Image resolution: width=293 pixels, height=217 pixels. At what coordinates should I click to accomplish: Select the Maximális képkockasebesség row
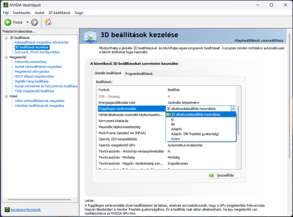click(x=131, y=127)
